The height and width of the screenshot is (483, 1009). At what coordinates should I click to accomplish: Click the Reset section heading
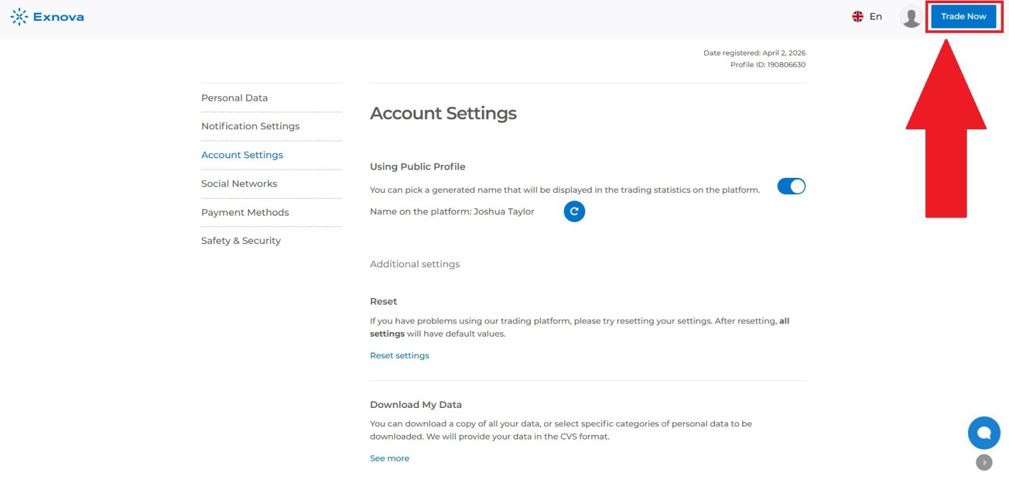tap(383, 301)
